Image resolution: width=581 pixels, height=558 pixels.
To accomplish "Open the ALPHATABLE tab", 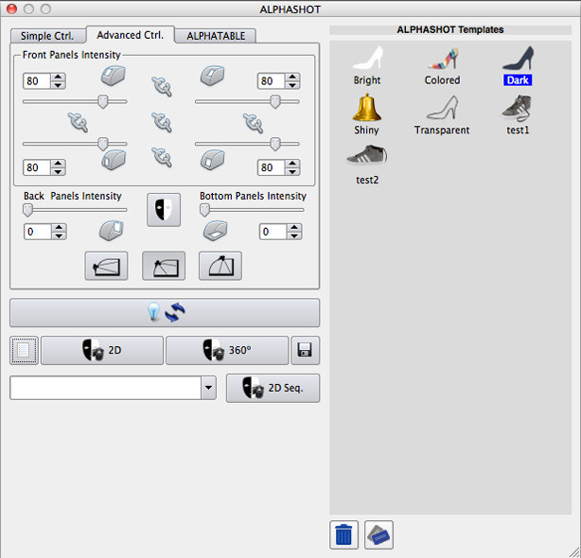I will pyautogui.click(x=216, y=36).
